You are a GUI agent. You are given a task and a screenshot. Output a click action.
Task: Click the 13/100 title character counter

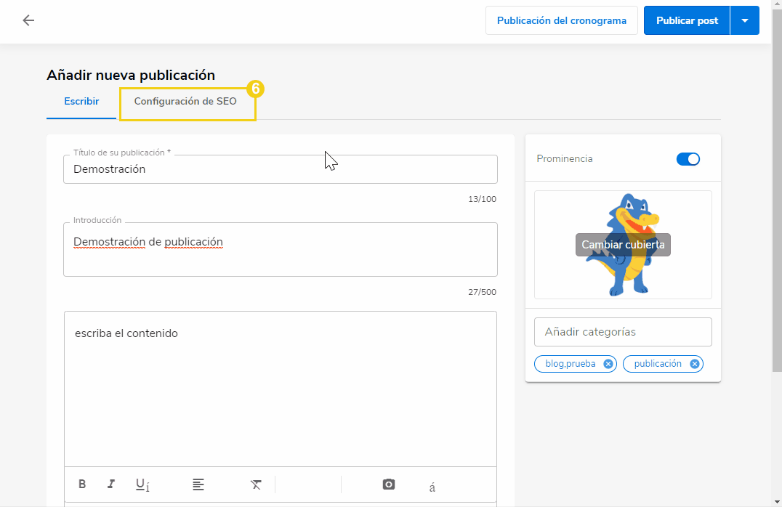tap(482, 199)
